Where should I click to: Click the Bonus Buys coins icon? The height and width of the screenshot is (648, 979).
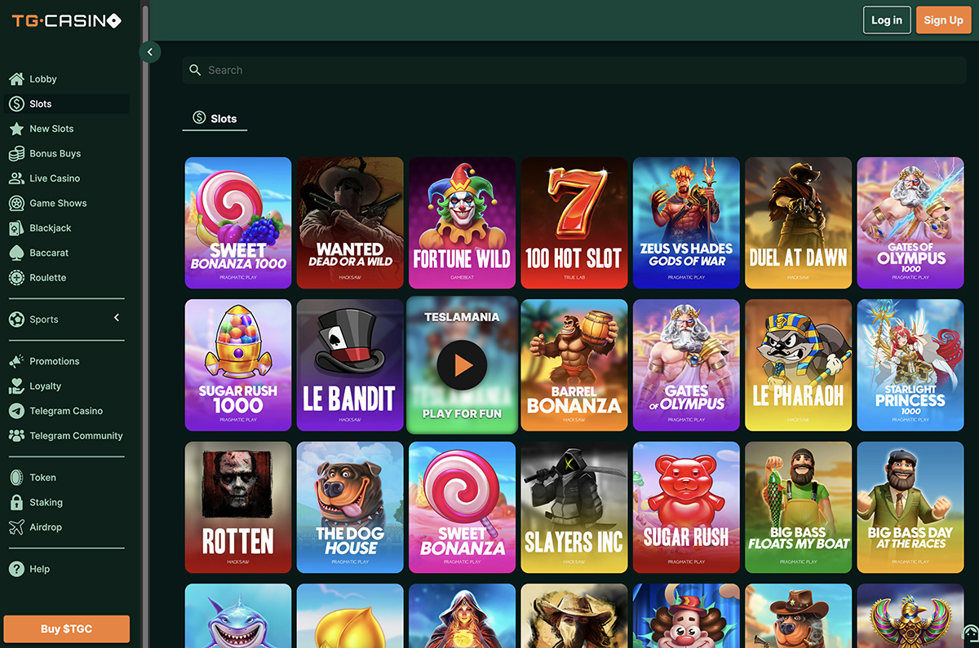(x=16, y=153)
